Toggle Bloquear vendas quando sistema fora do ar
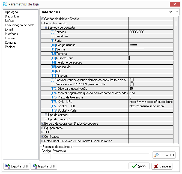This screenshot has width=182, height=174. tap(132, 80)
